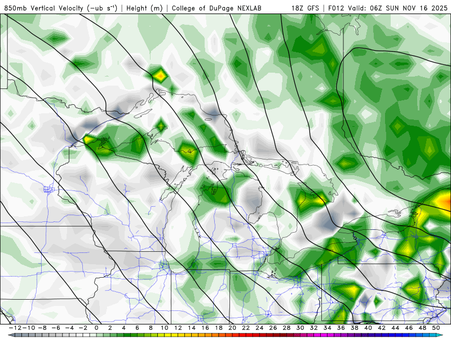Click the "12" color scale label
The width and height of the screenshot is (451, 338).
[178, 328]
